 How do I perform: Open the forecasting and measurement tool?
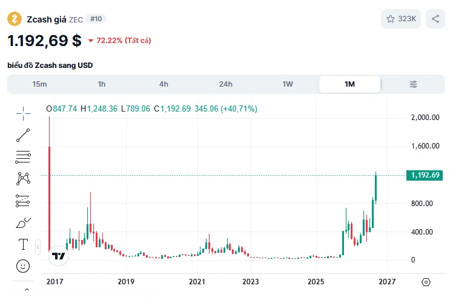tap(22, 201)
